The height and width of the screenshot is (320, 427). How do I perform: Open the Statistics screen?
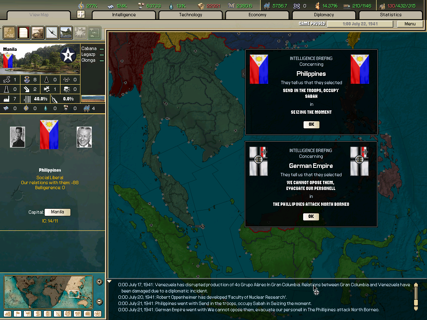391,15
